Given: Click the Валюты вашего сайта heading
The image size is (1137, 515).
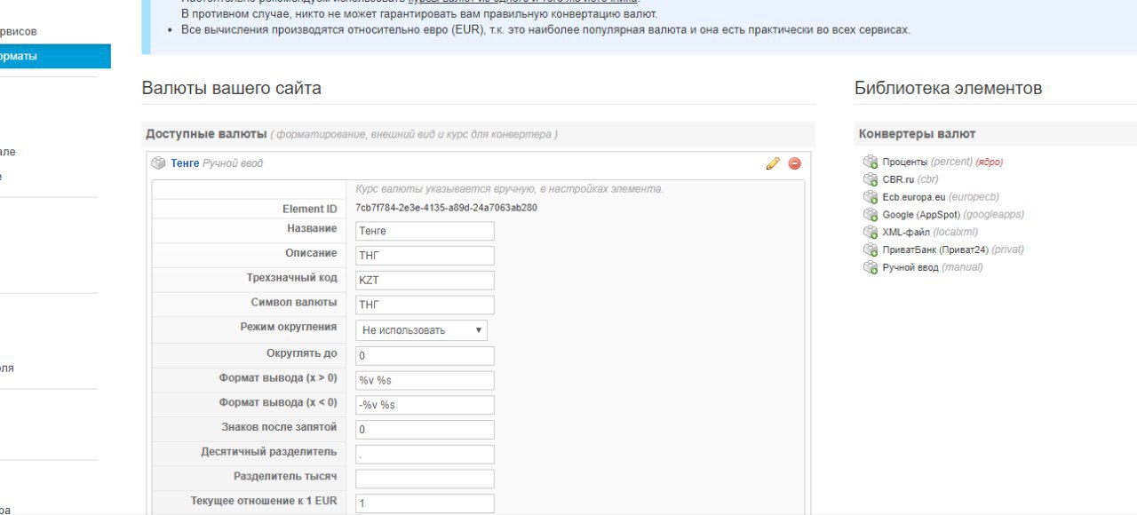Looking at the screenshot, I should click(x=231, y=89).
